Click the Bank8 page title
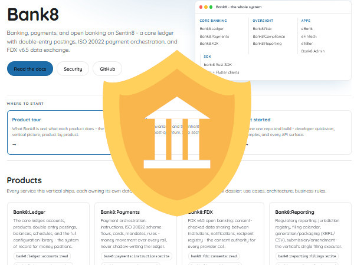Viewport: 354px width, 265px height. (33, 14)
